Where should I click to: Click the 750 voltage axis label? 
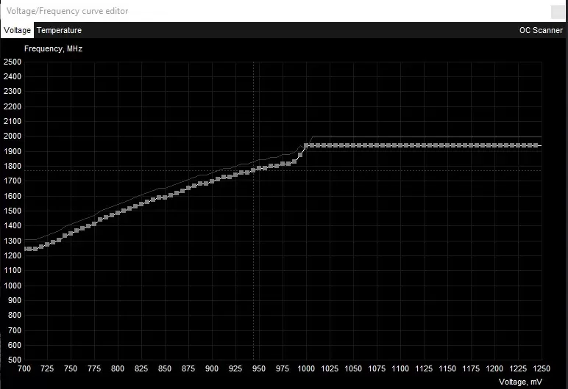71,368
